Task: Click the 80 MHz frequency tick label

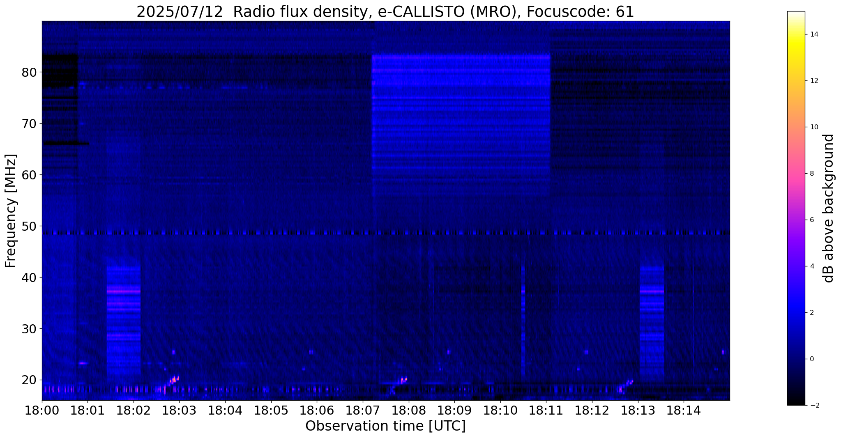Action: [29, 72]
